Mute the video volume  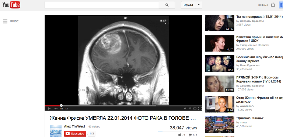click(x=56, y=109)
